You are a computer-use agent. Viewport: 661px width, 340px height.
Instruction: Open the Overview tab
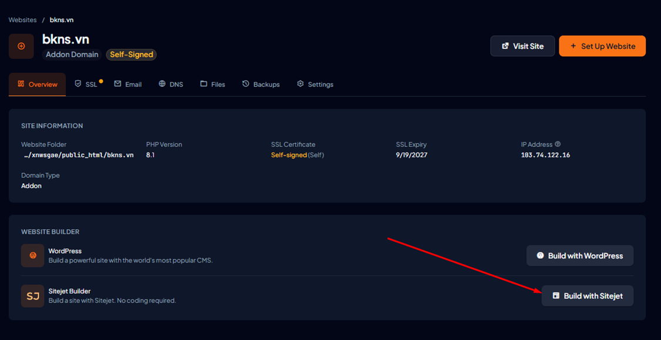pos(37,84)
